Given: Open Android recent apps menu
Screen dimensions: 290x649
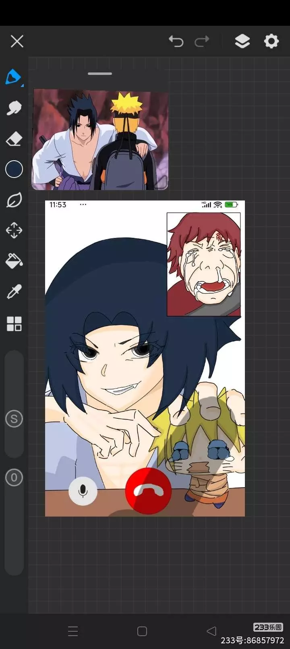Looking at the screenshot, I should pos(73,631).
